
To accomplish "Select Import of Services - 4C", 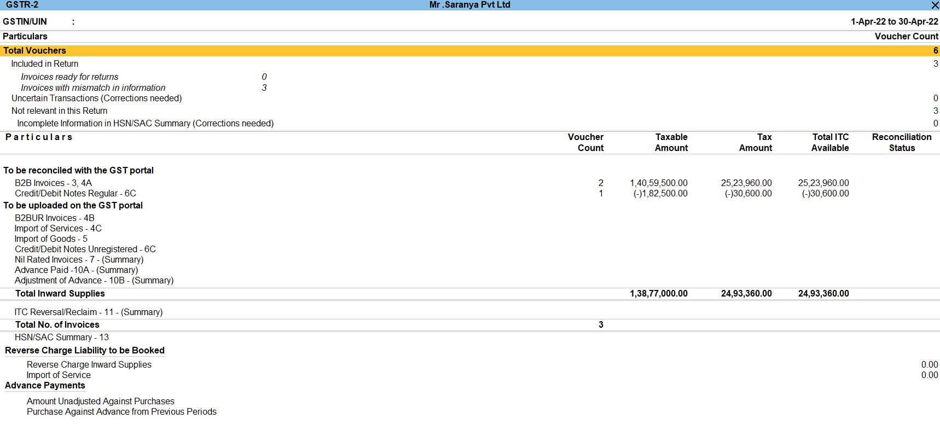I will [x=58, y=228].
